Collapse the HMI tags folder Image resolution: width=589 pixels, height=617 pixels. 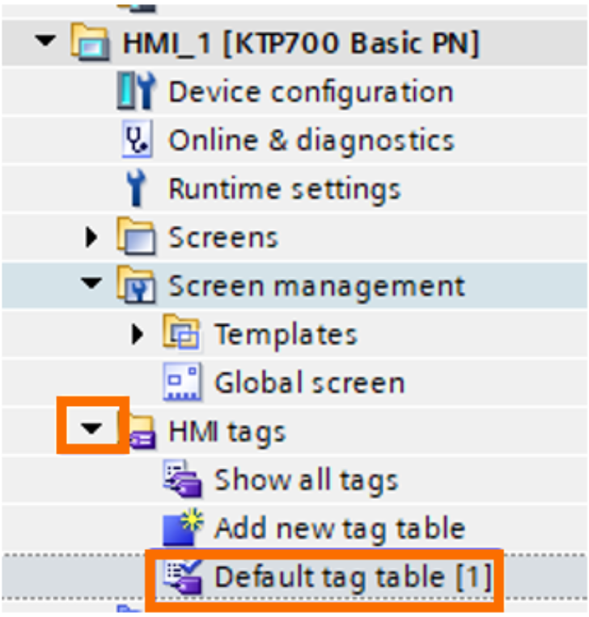point(91,428)
